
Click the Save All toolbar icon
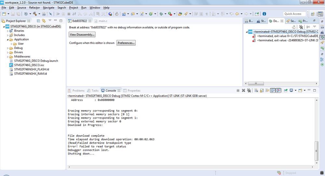[x=19, y=14]
